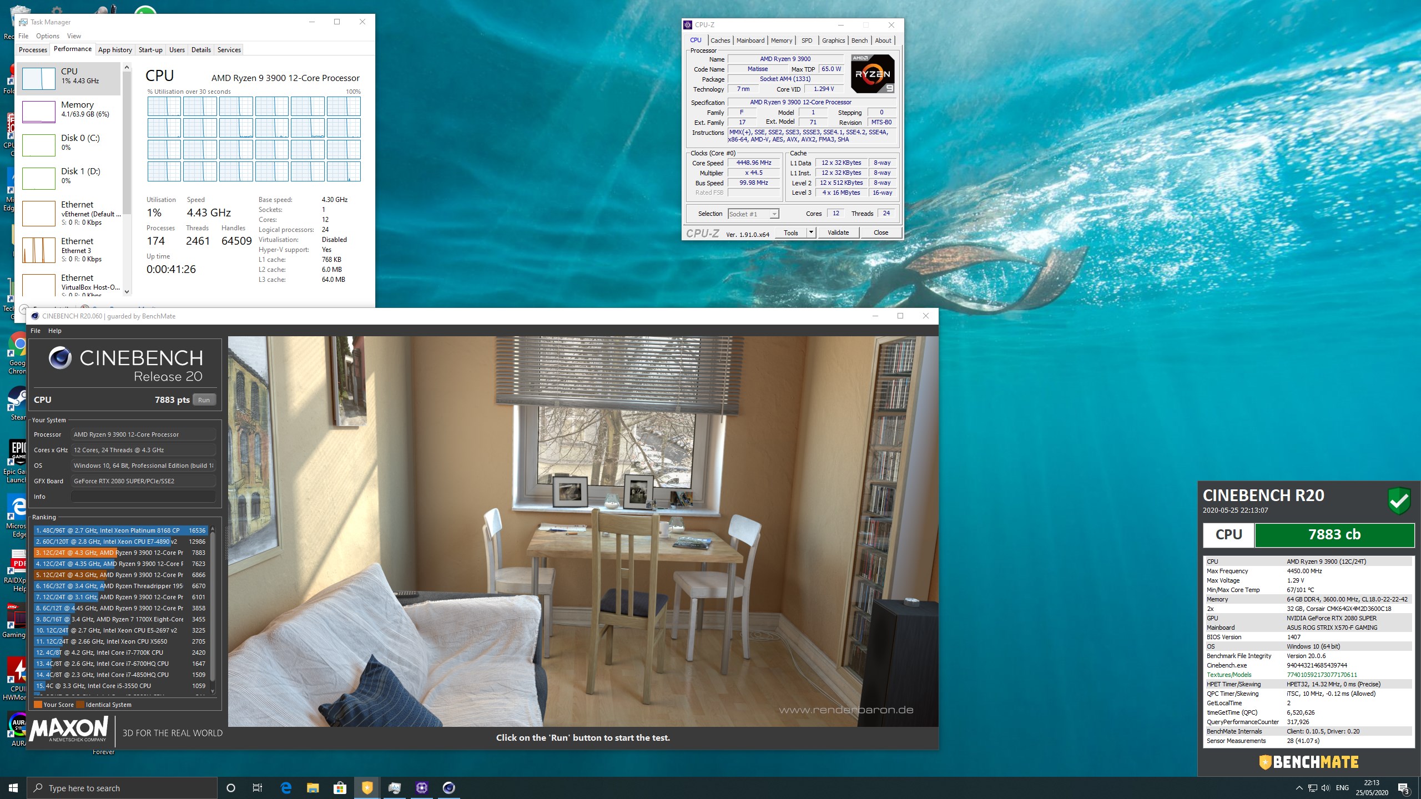Screen dimensions: 1421x799
Task: Open File Explorer from the taskbar
Action: point(313,788)
